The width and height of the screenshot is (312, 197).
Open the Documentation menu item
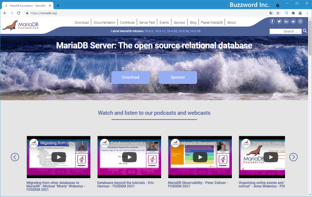coord(104,22)
